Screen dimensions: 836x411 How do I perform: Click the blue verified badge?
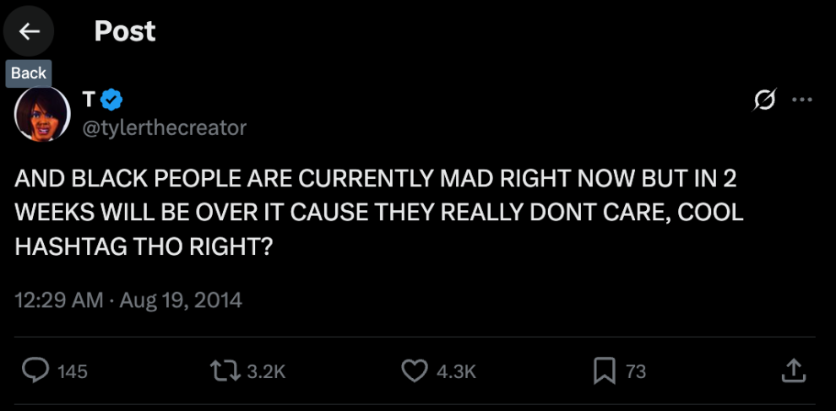(112, 100)
